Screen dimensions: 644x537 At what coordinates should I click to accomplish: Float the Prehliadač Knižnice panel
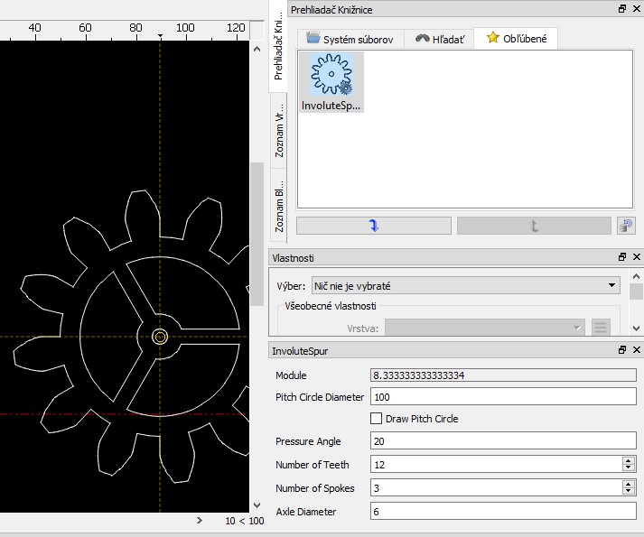[622, 9]
